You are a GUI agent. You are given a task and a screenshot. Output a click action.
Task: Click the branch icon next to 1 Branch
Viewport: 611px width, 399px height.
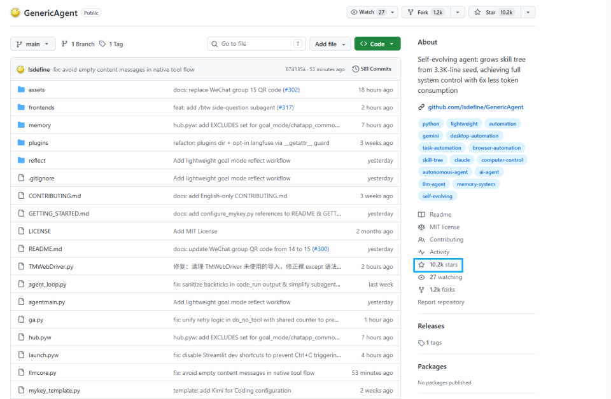tap(65, 44)
